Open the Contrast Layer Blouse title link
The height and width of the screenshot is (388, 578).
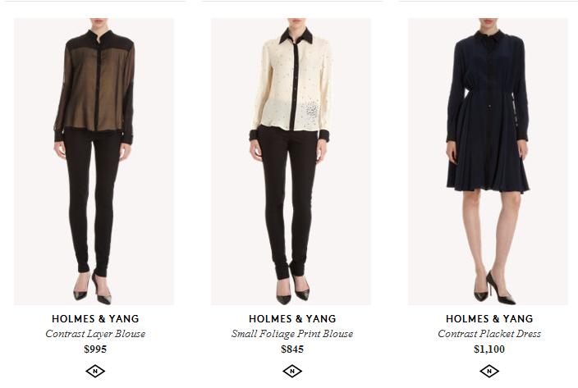point(95,334)
